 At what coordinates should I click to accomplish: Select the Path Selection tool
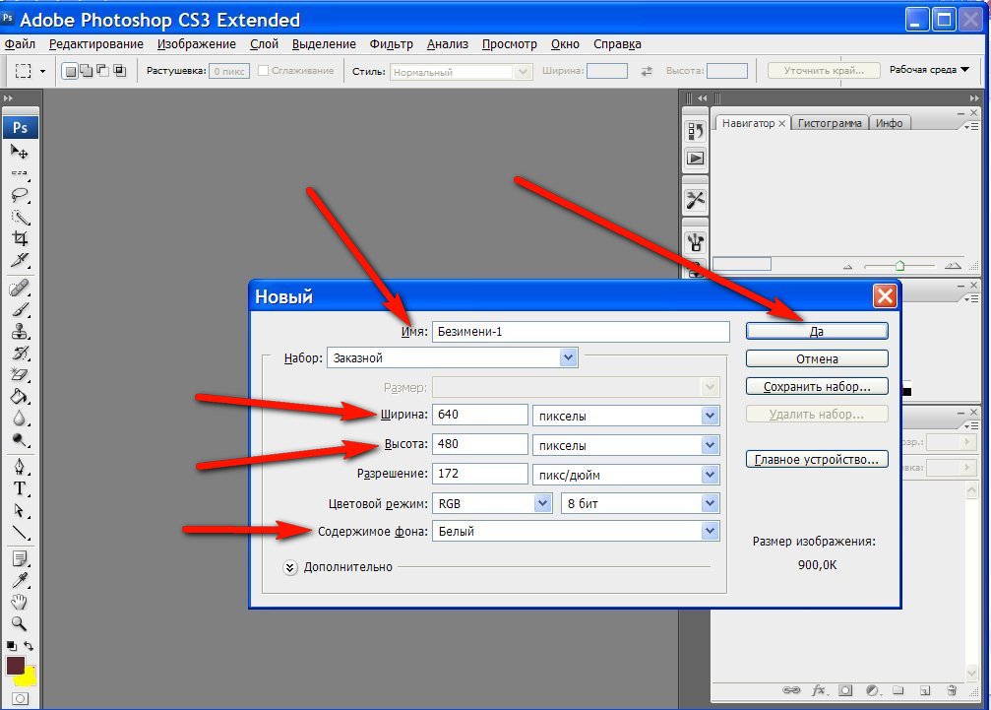coord(20,510)
